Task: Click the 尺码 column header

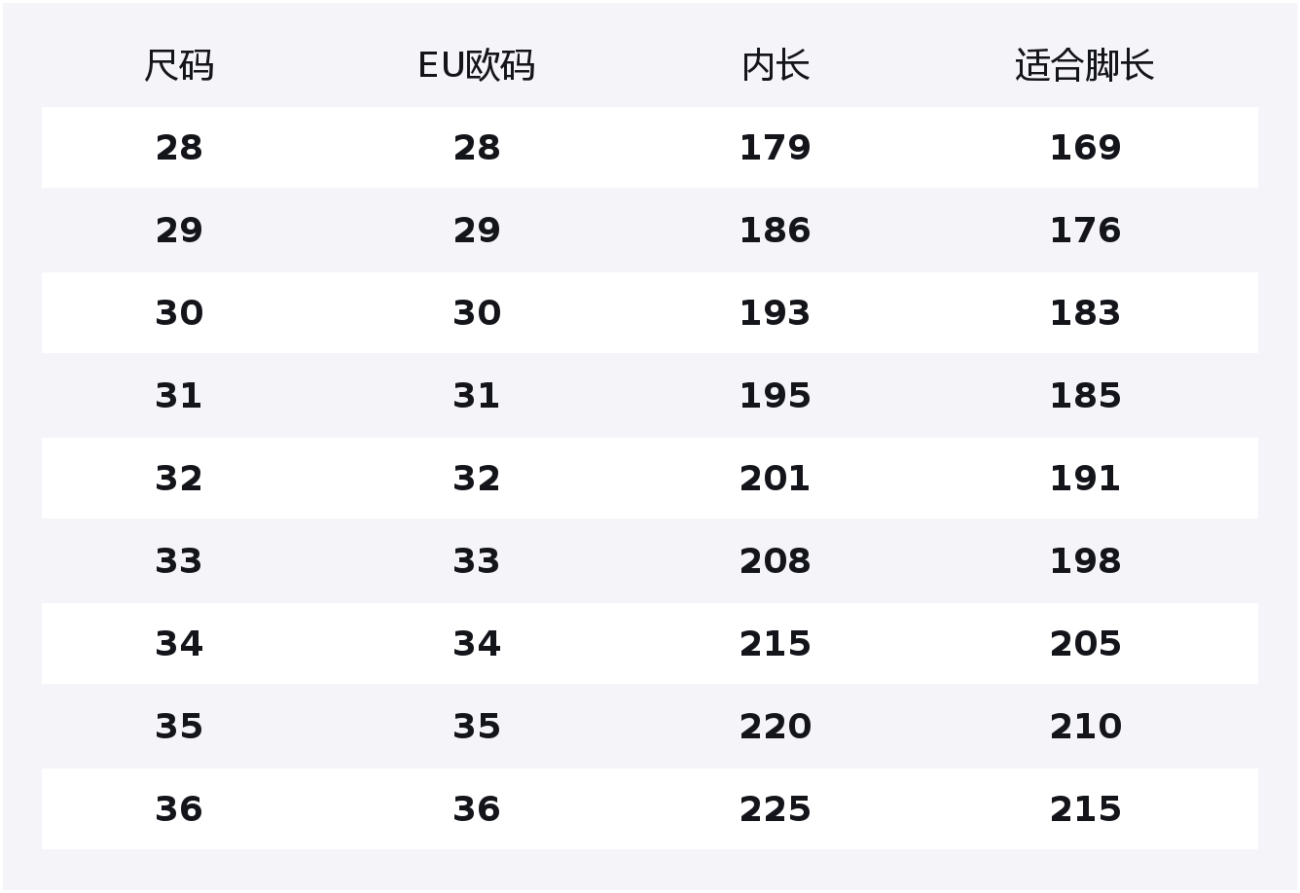Action: pos(179,66)
